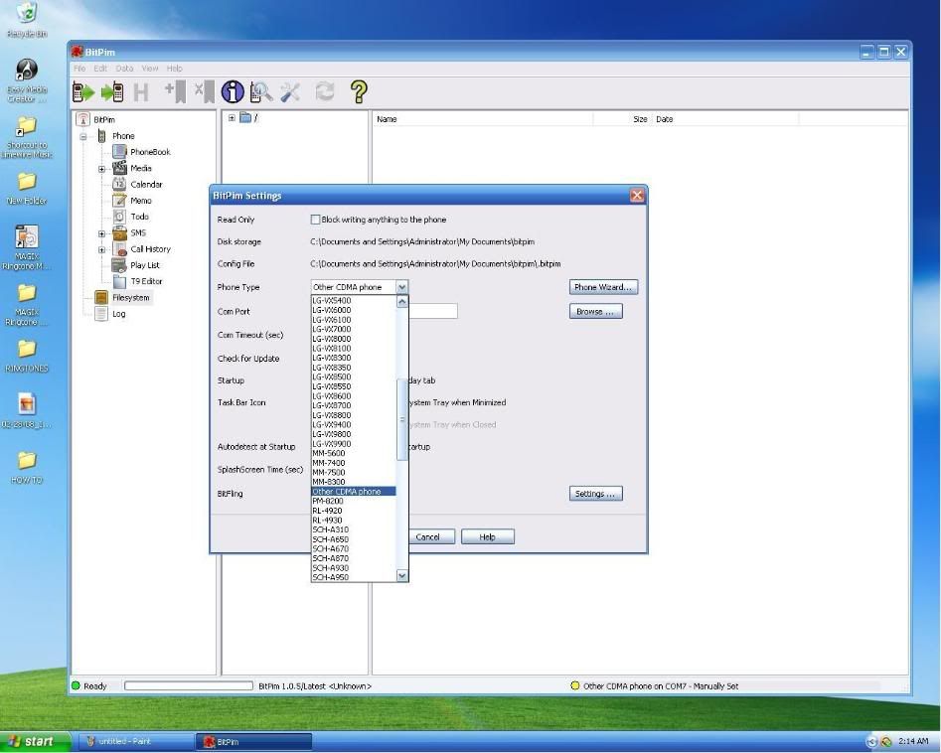This screenshot has height=753, width=941.
Task: Select the BitPim root tree node
Action: pos(103,119)
